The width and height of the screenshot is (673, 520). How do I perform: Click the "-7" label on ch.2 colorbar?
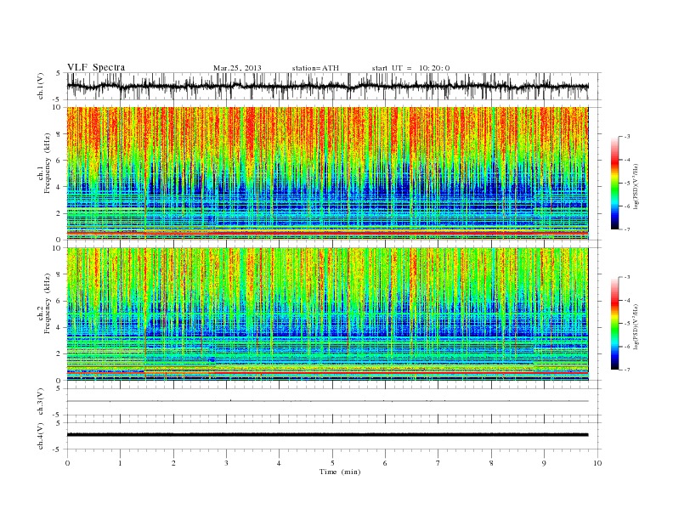(626, 370)
